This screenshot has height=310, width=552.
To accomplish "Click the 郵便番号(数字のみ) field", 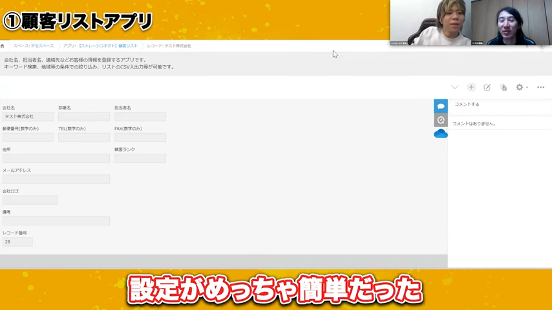I will [x=28, y=138].
